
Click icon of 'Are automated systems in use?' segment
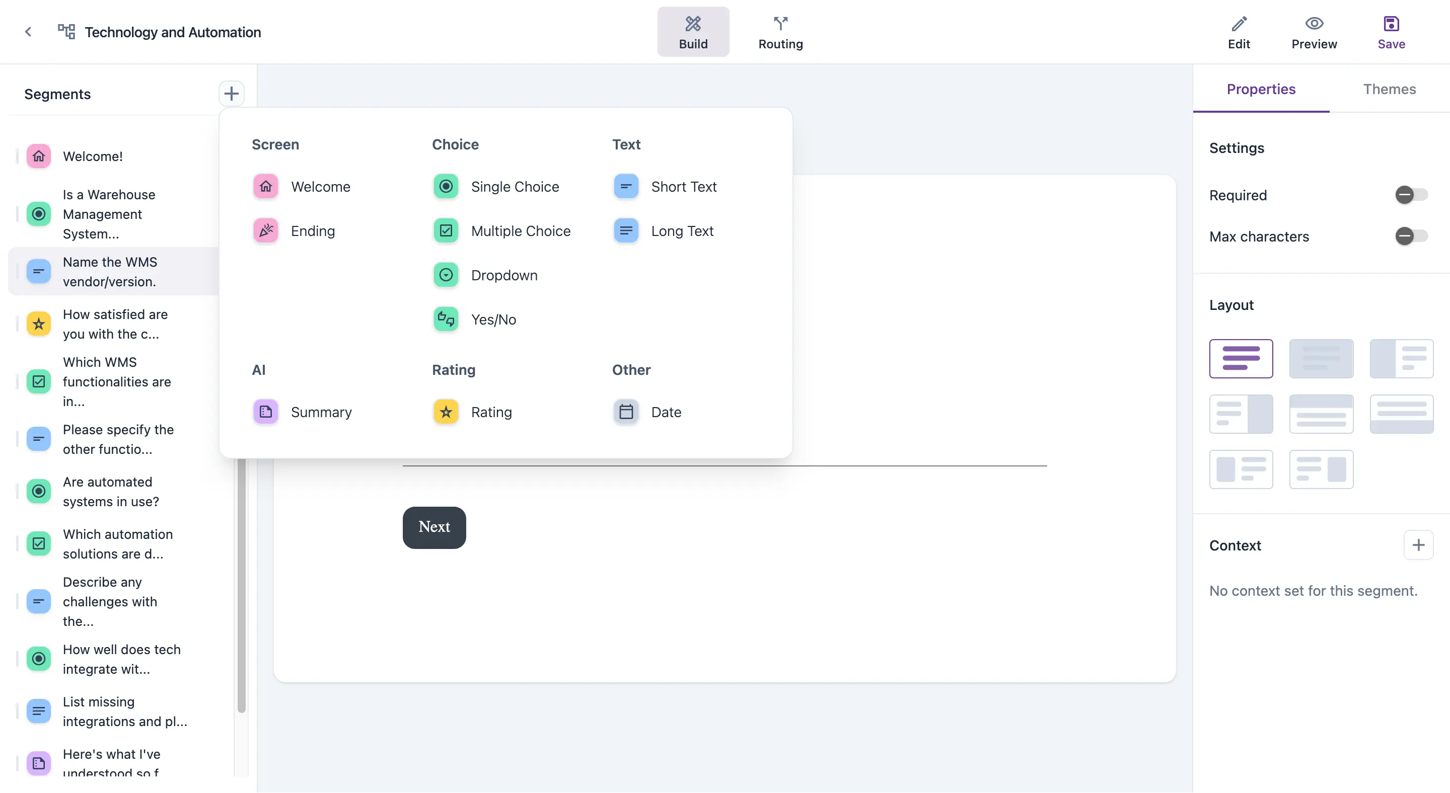(39, 492)
